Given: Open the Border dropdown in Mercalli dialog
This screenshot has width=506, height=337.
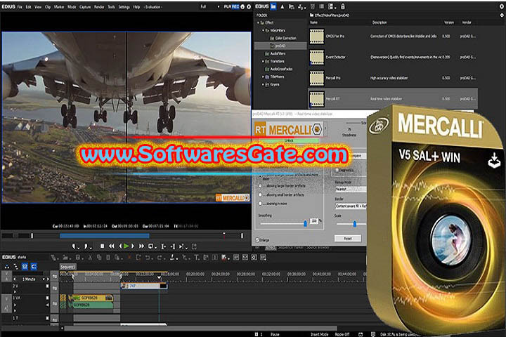Looking at the screenshot, I should 351,206.
